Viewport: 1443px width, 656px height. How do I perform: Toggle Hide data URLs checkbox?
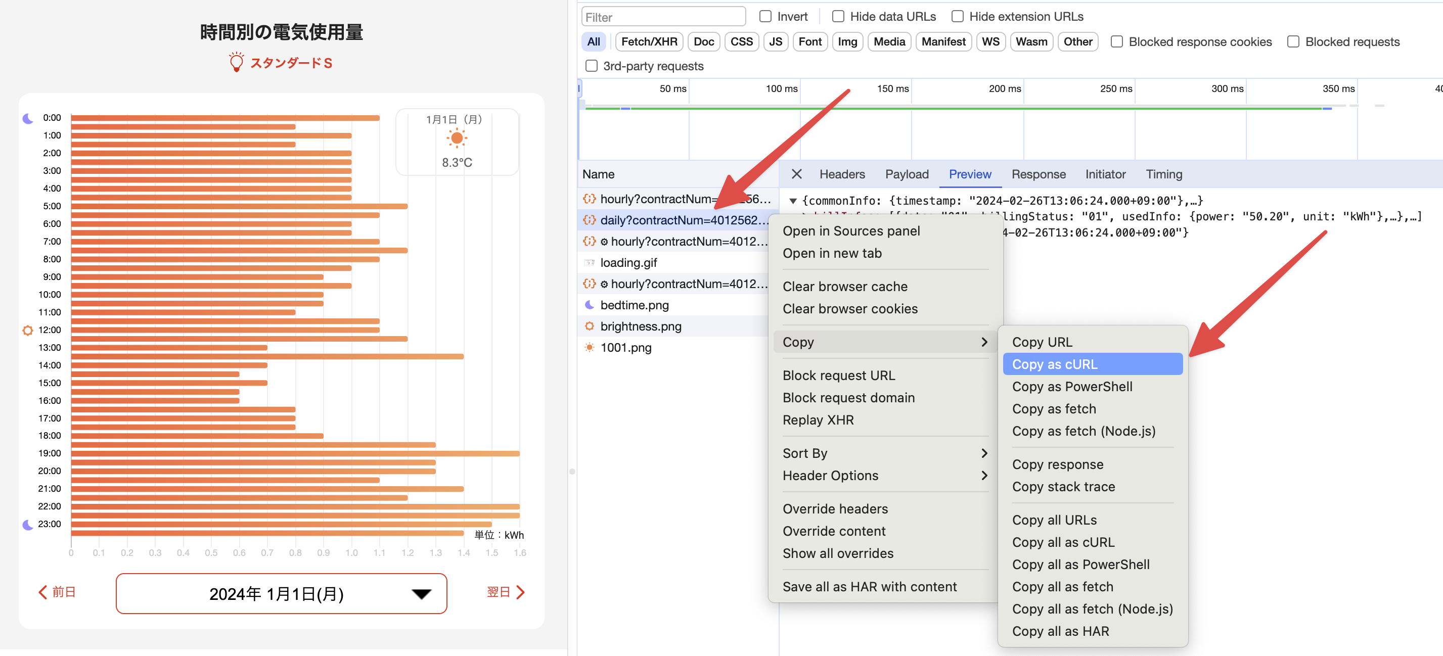(x=838, y=16)
